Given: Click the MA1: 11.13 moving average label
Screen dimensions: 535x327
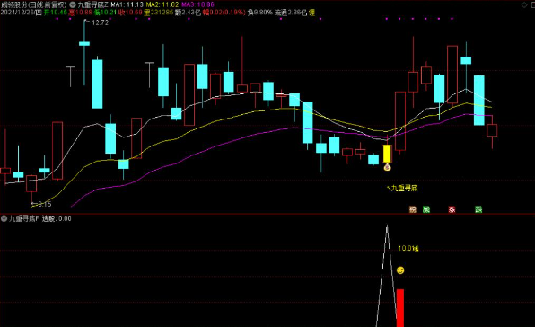Looking at the screenshot, I should 127,4.
